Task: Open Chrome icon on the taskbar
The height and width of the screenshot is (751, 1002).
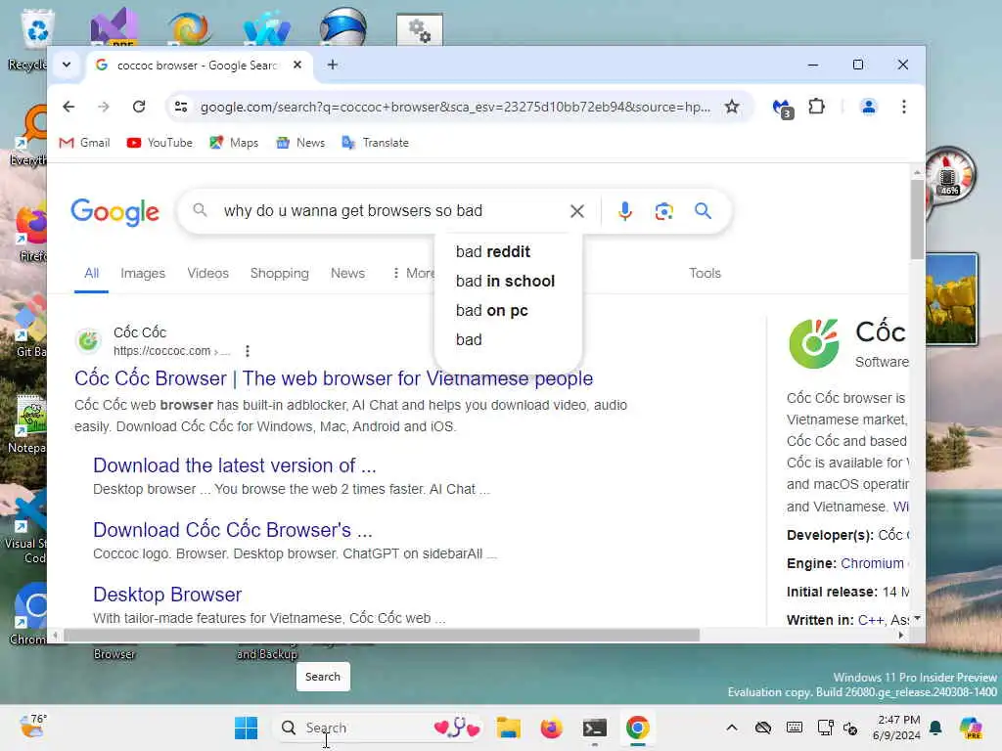Action: click(x=637, y=728)
